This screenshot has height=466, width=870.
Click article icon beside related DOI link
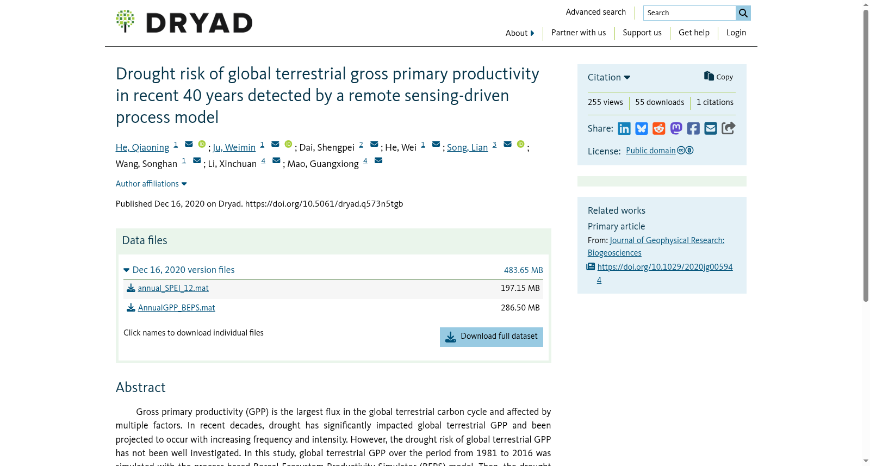pos(591,267)
